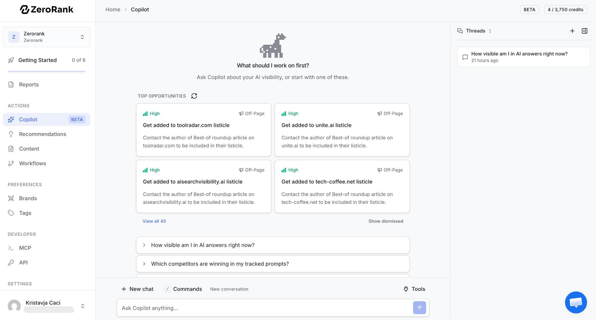Open the Commands slash menu
This screenshot has height=320, width=596.
(x=183, y=289)
